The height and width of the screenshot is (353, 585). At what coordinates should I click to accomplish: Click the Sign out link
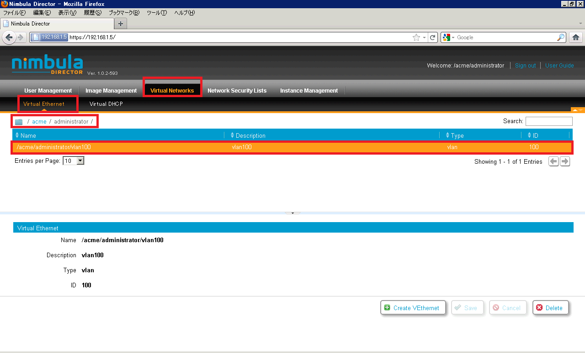(525, 66)
